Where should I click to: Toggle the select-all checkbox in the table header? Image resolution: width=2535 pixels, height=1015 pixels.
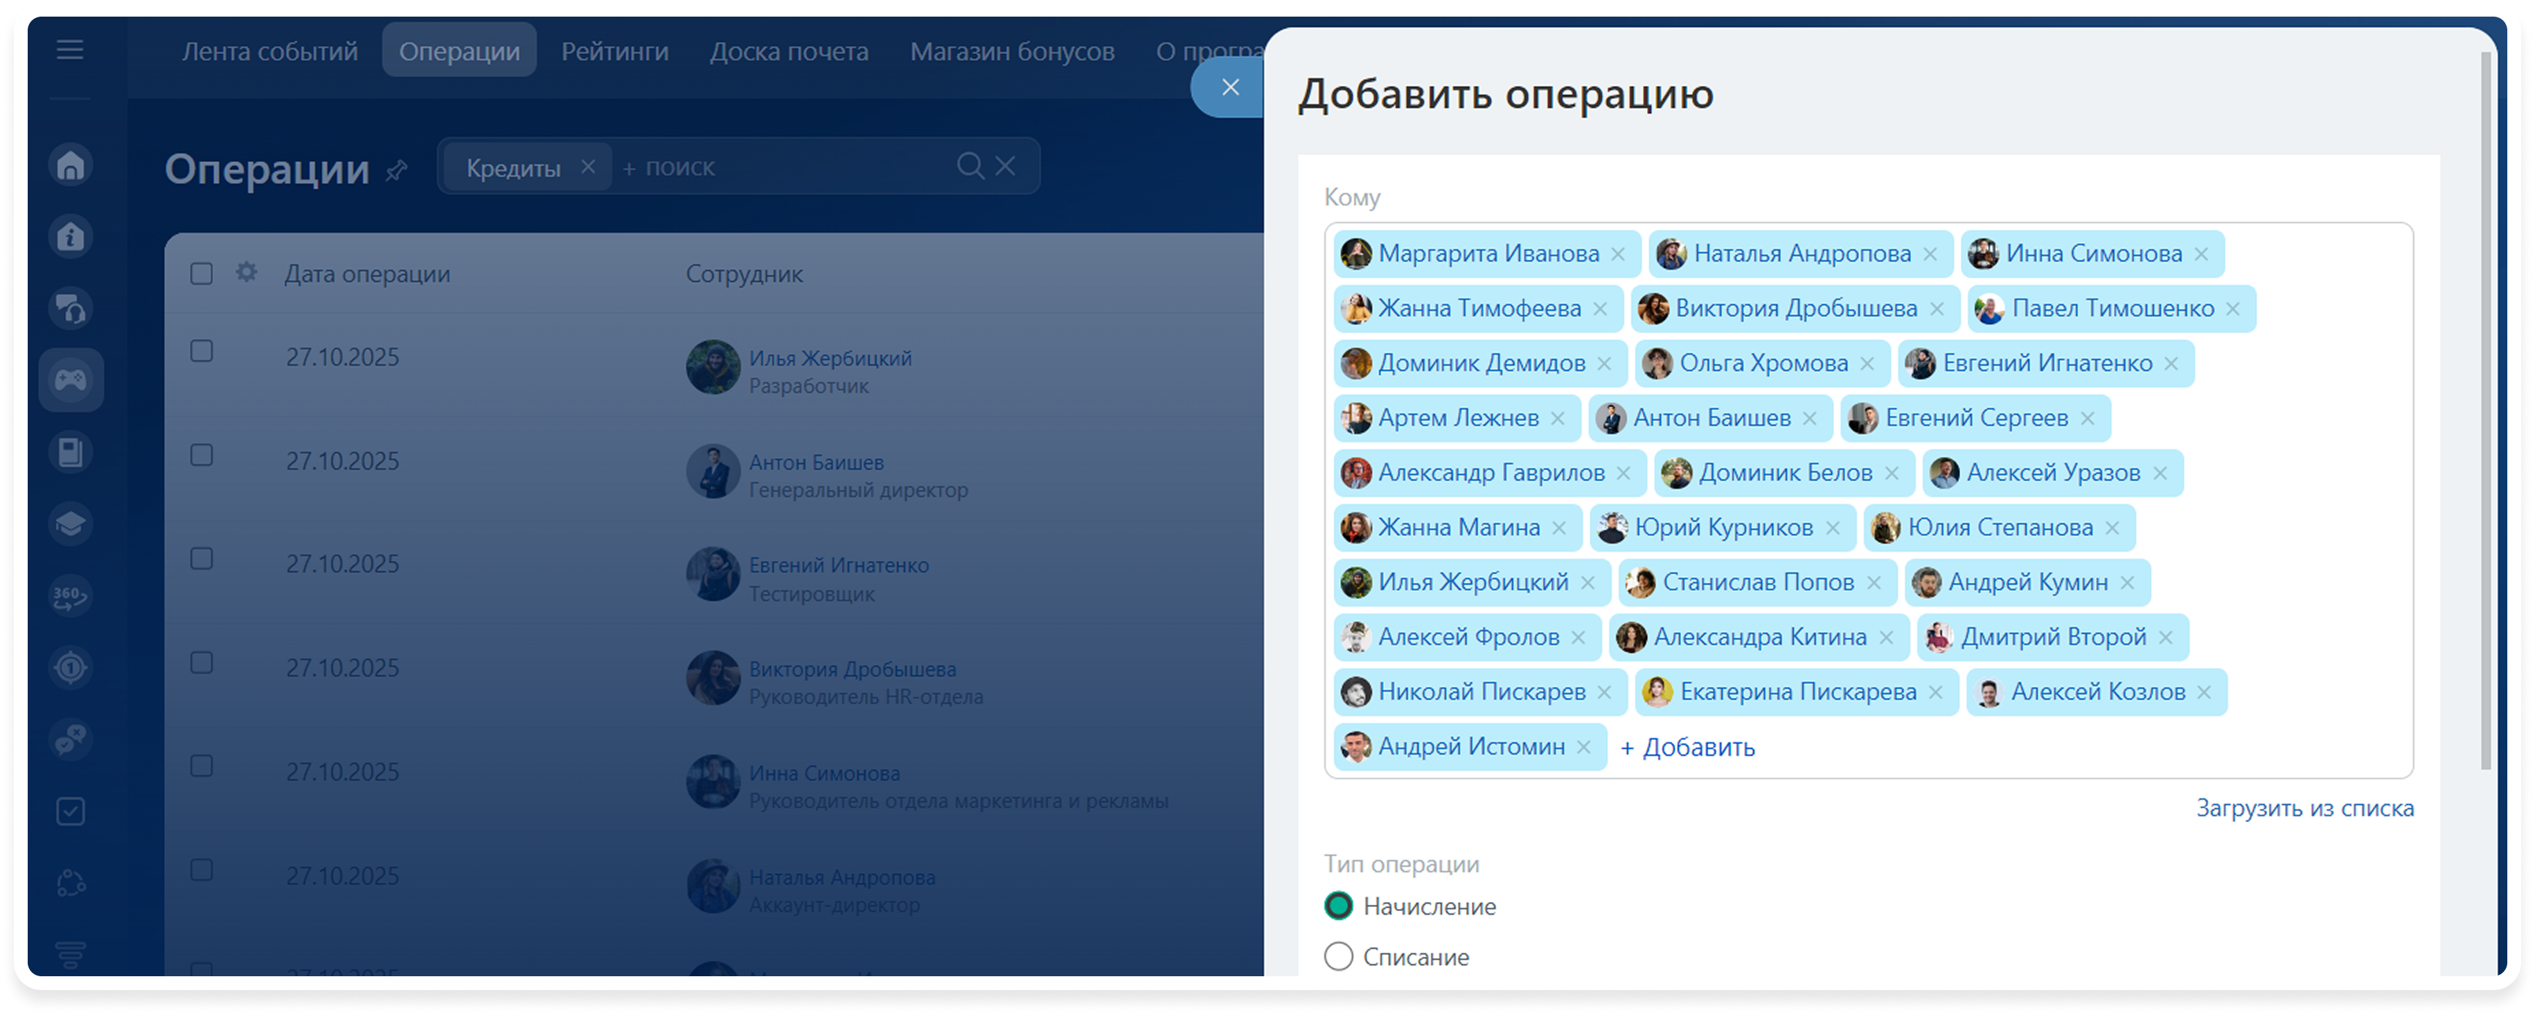(x=202, y=272)
